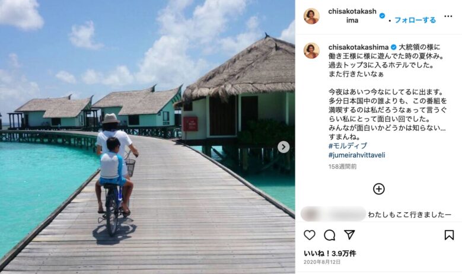Click the caption profile avatar
Image resolution: width=462 pixels, height=274 pixels.
[311, 50]
